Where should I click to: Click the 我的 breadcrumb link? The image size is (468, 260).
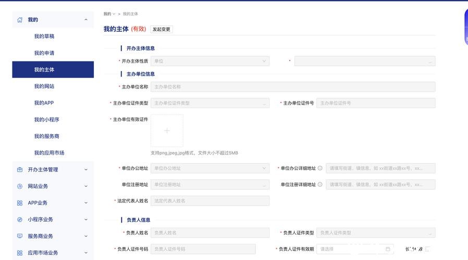click(x=107, y=14)
